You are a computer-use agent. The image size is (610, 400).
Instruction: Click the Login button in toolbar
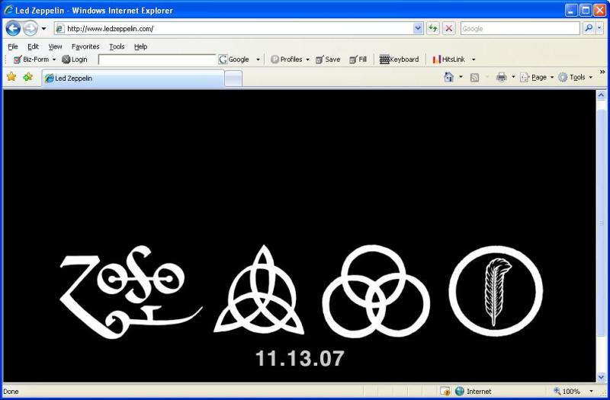click(x=75, y=59)
